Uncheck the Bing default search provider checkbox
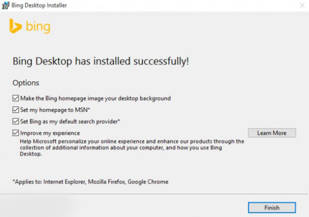Image resolution: width=309 pixels, height=217 pixels. coord(16,122)
